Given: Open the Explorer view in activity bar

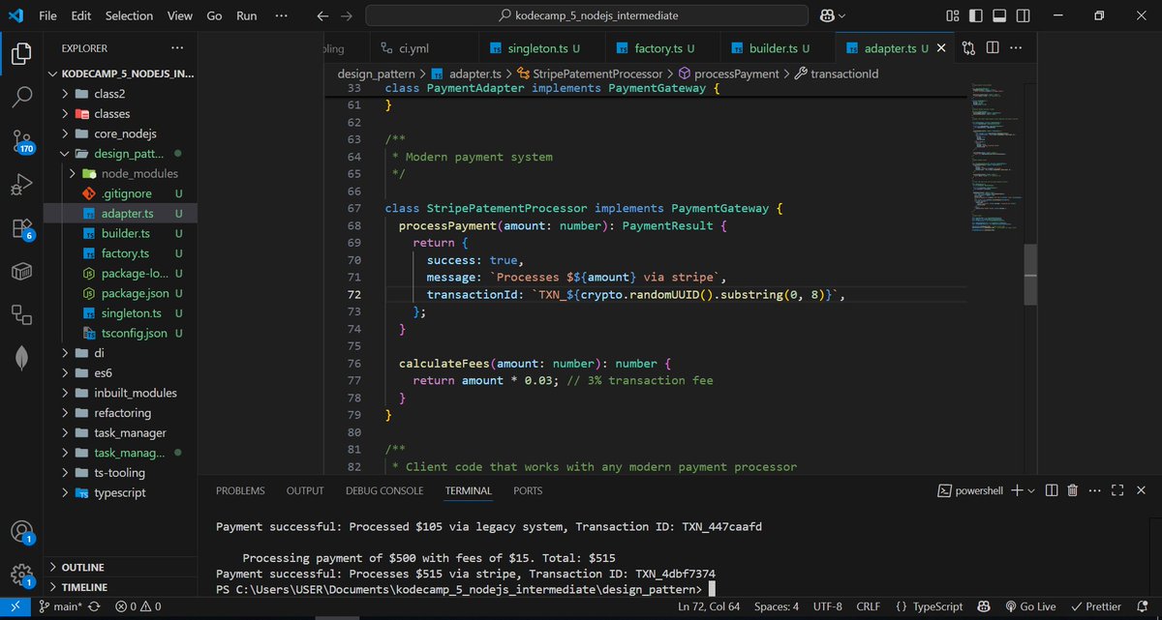Looking at the screenshot, I should [x=21, y=54].
